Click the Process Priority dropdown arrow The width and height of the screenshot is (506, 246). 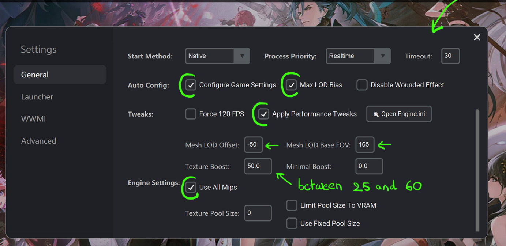tap(382, 56)
